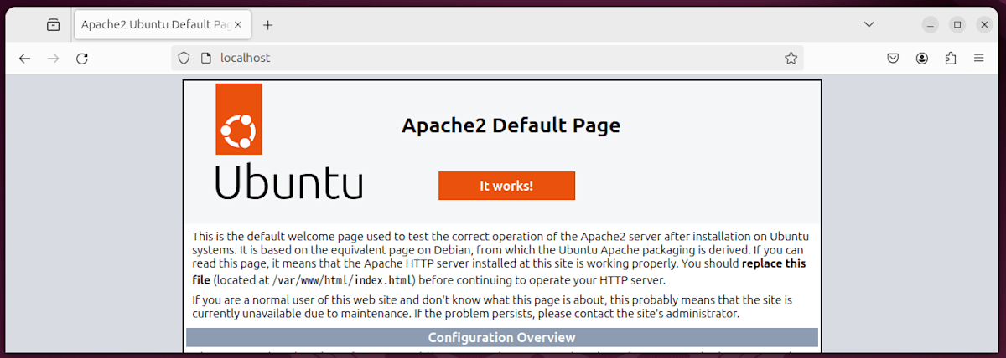
Task: Maximize the Firefox window
Action: [957, 24]
